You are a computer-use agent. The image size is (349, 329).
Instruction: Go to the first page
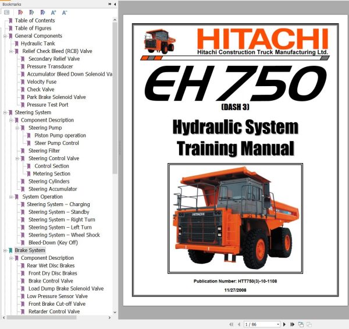click(x=232, y=324)
